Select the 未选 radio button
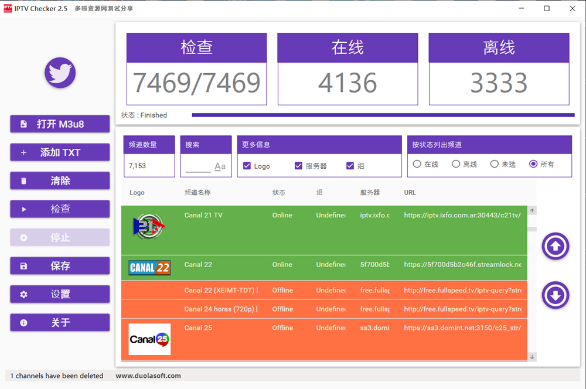Viewport: 586px width, 389px height. click(494, 164)
